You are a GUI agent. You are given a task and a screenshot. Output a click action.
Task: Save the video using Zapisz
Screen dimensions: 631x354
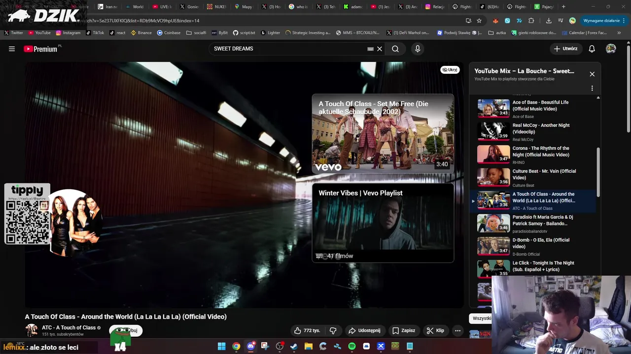click(404, 330)
